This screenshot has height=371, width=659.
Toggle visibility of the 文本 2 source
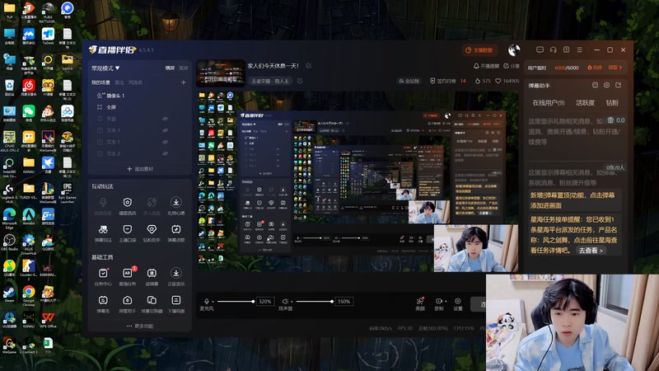tap(166, 153)
